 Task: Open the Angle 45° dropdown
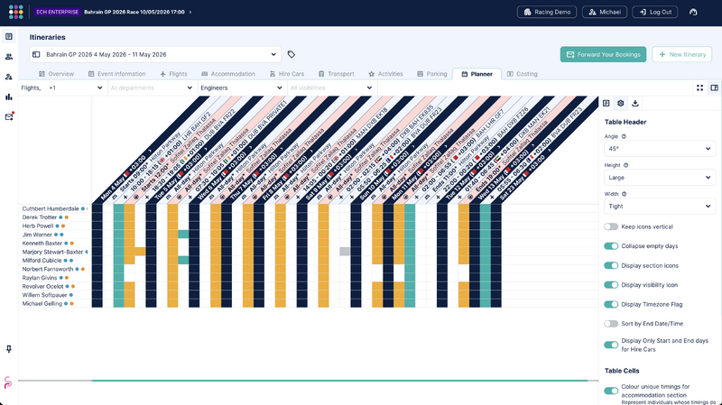660,149
